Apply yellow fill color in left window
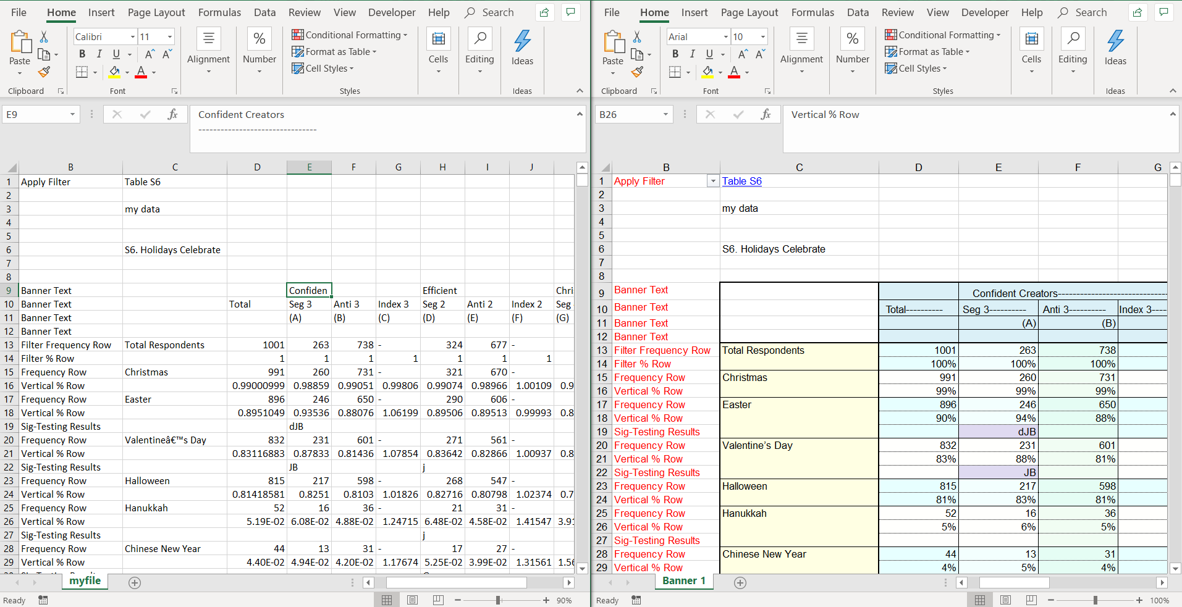This screenshot has height=607, width=1182. click(115, 72)
